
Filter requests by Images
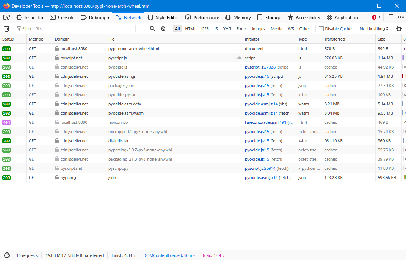click(x=258, y=29)
